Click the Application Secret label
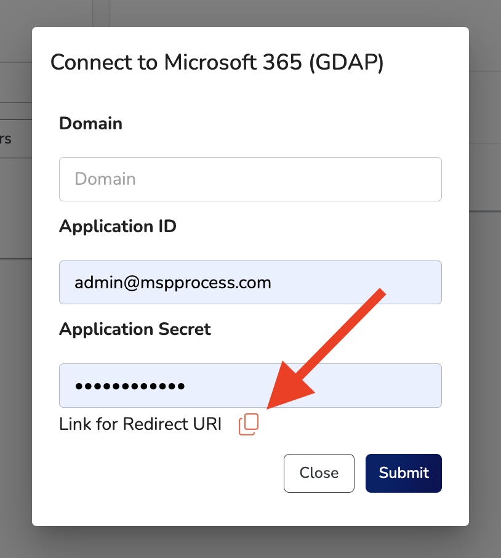The height and width of the screenshot is (558, 501). [135, 330]
